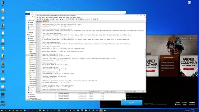Viewport: 199px width, 112px height.
Task: Select Secondary (D:) drive in Explorer tree
Action: 32,96
